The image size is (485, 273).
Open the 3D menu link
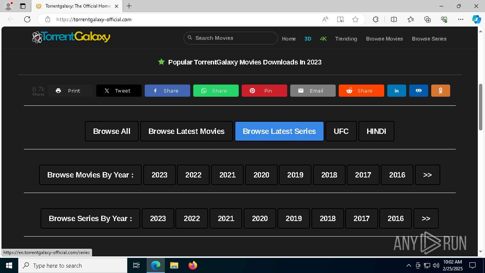coord(308,39)
